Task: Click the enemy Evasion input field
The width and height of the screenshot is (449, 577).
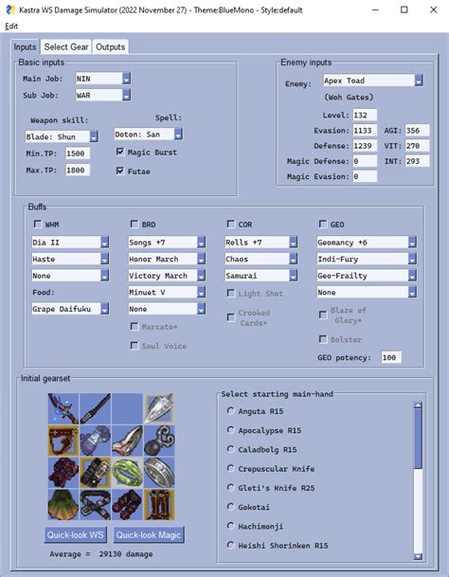Action: point(365,130)
